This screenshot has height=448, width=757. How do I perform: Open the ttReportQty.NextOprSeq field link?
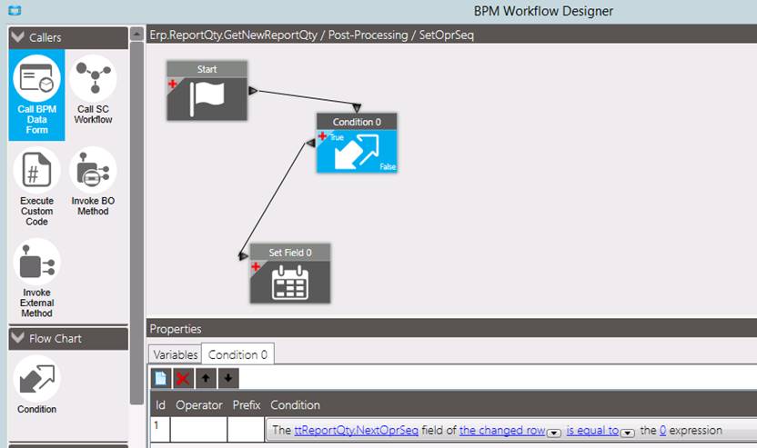[x=357, y=430]
